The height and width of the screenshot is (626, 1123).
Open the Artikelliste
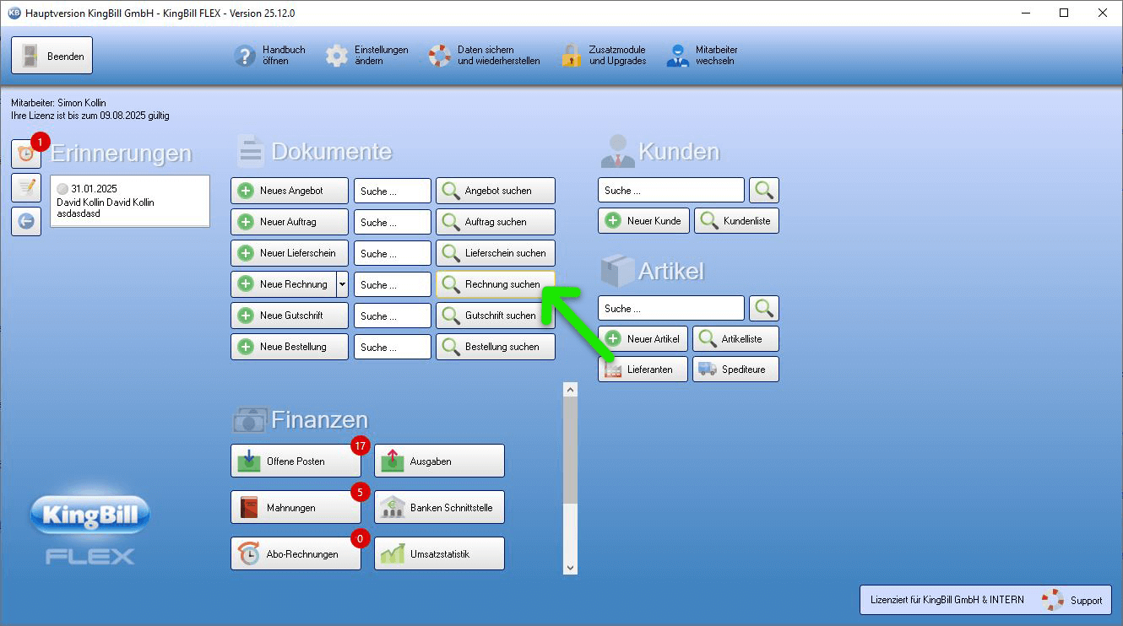point(735,339)
